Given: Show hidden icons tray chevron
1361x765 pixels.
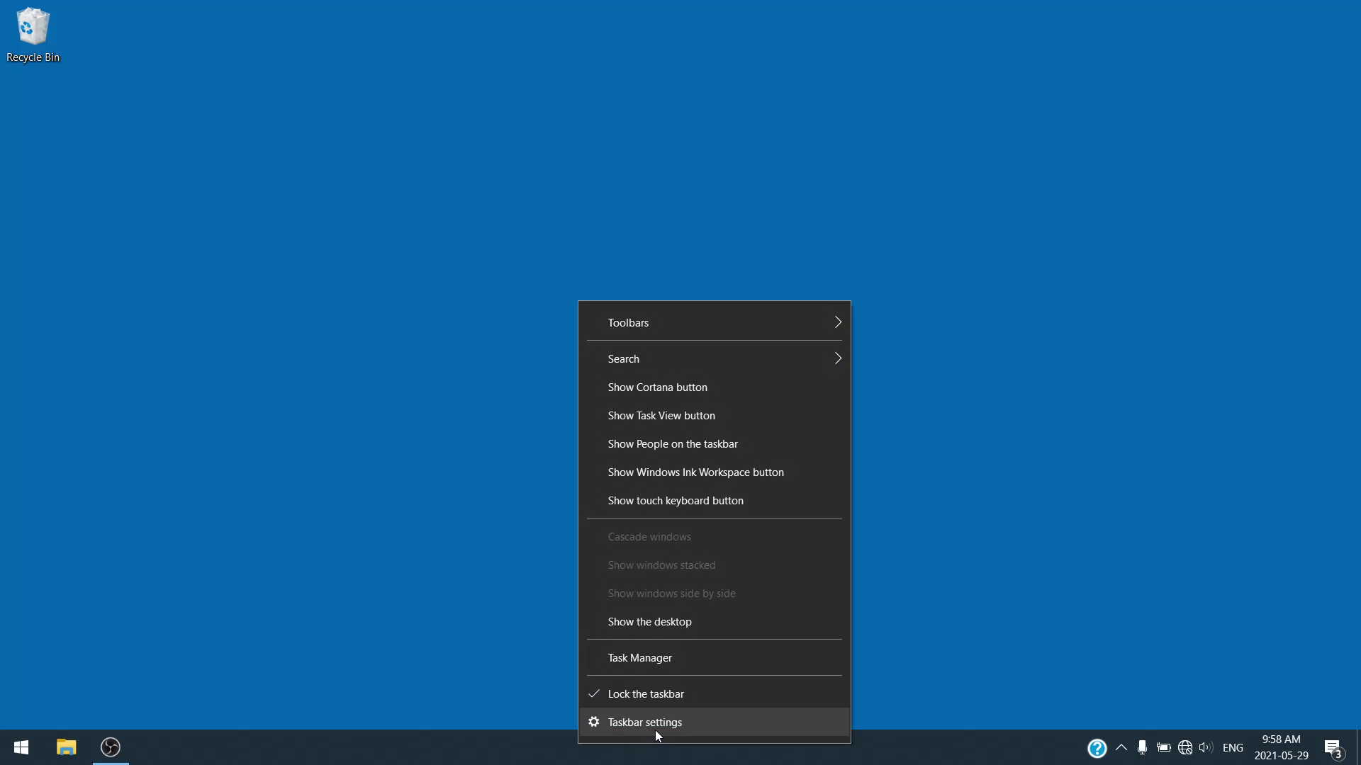Looking at the screenshot, I should coord(1121,747).
